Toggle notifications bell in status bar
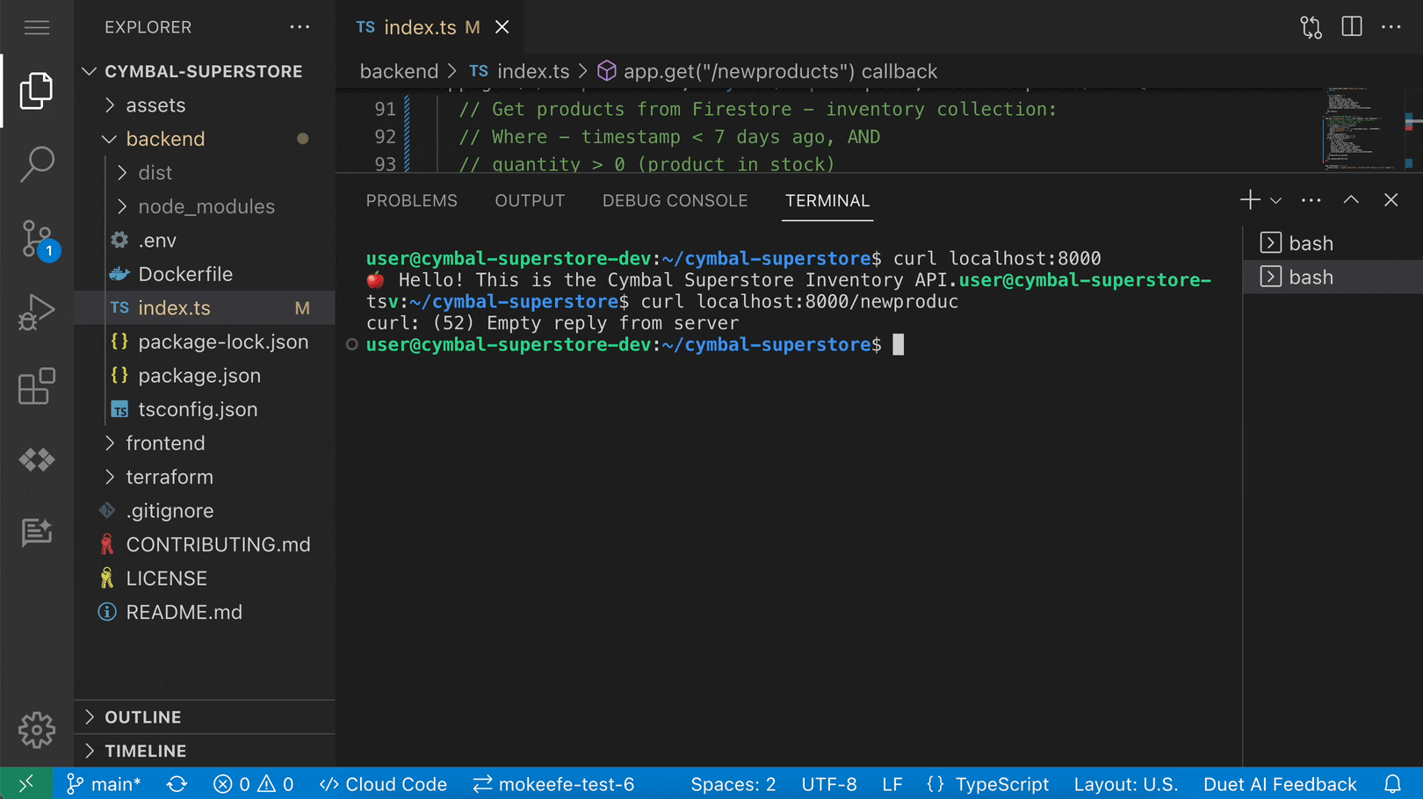 pos(1392,784)
